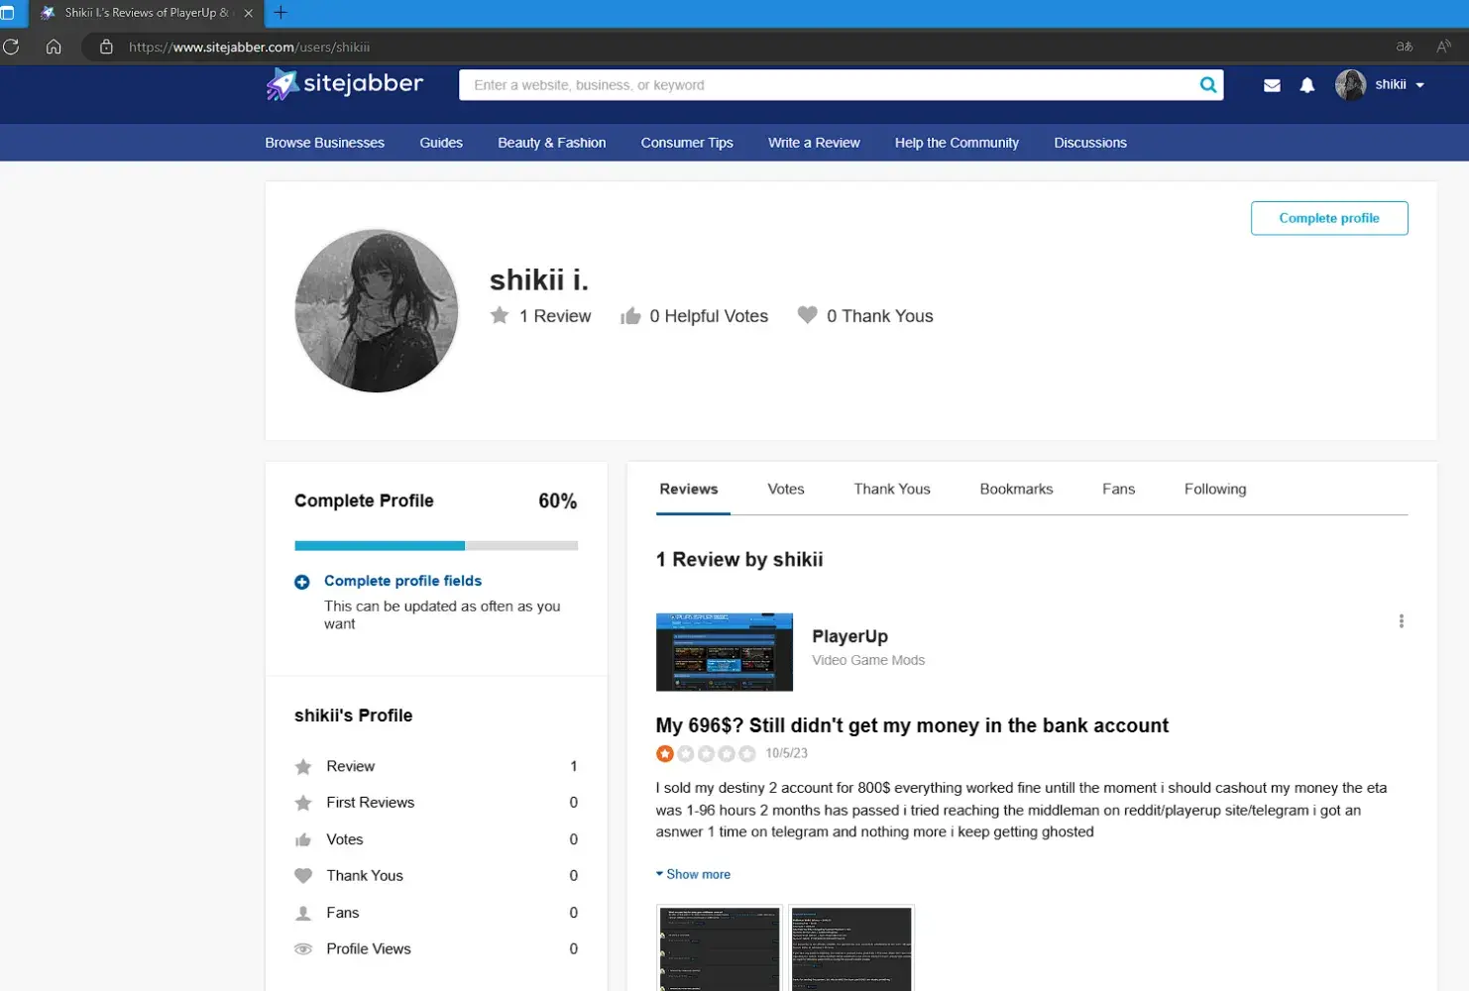The width and height of the screenshot is (1469, 991).
Task: Open Write a Review in navigation
Action: coord(814,143)
